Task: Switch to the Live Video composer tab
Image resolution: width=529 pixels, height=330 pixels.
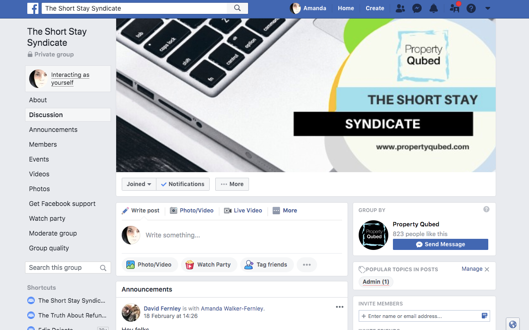Action: [x=243, y=211]
